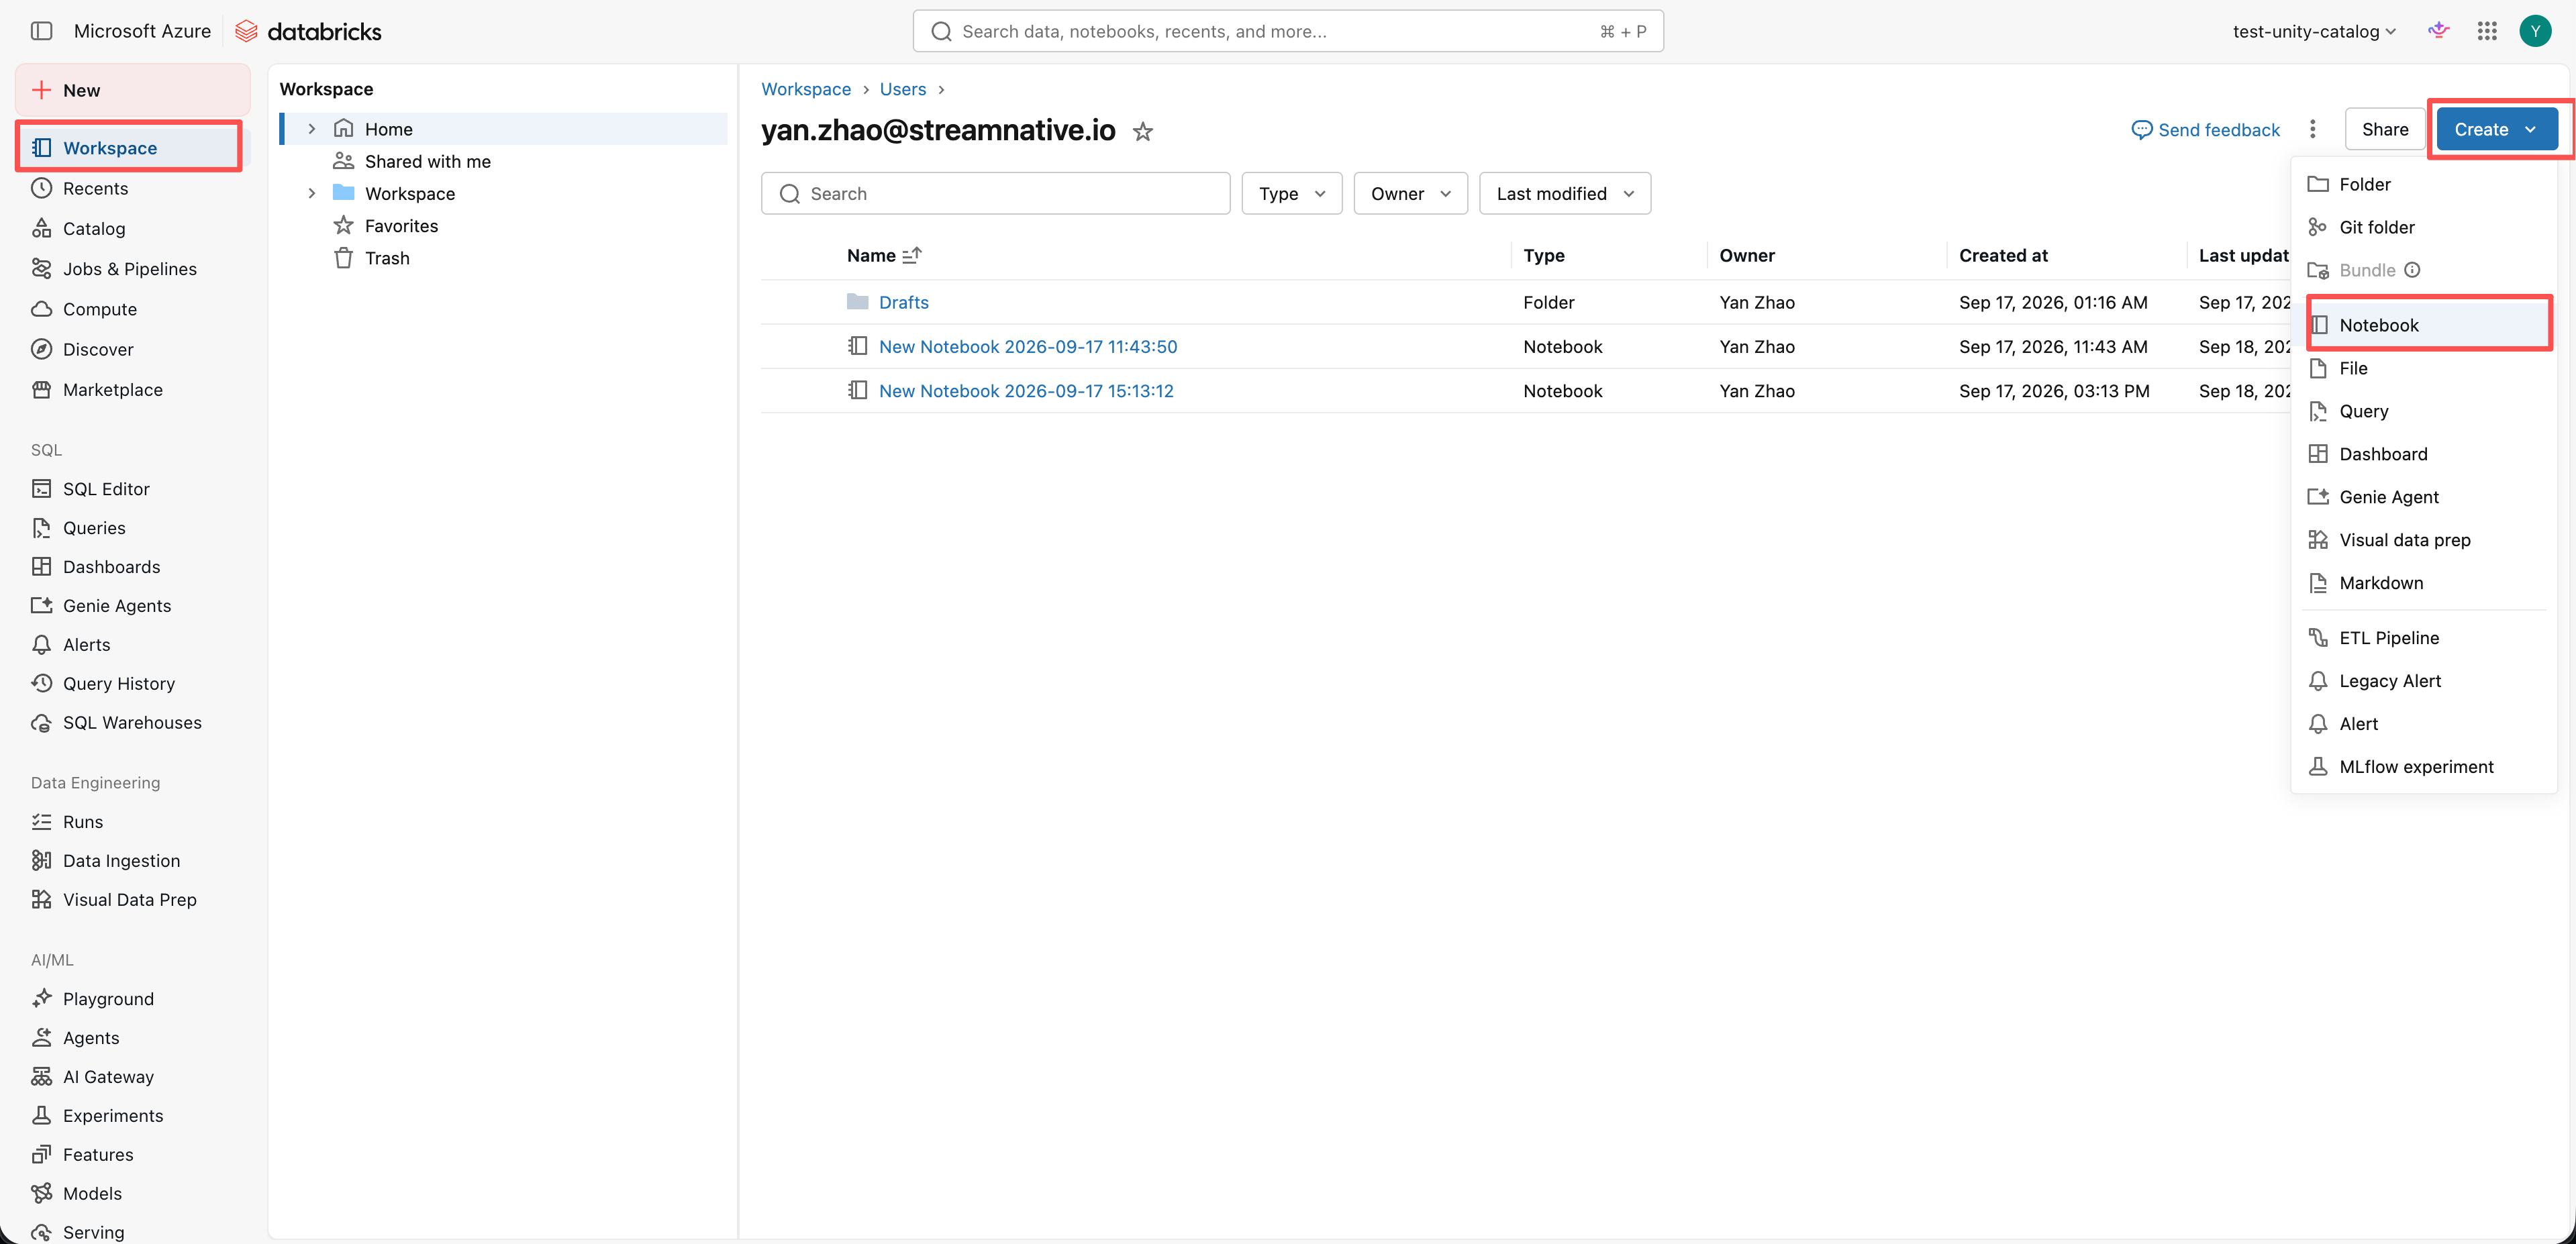Sort by the Name column arrow icon
2576x1244 pixels.
pos(912,255)
